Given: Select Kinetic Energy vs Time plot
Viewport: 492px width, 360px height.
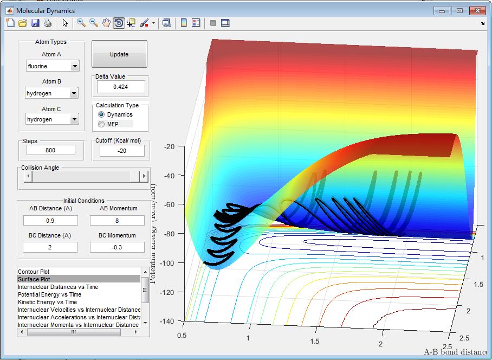Looking at the screenshot, I should point(47,302).
